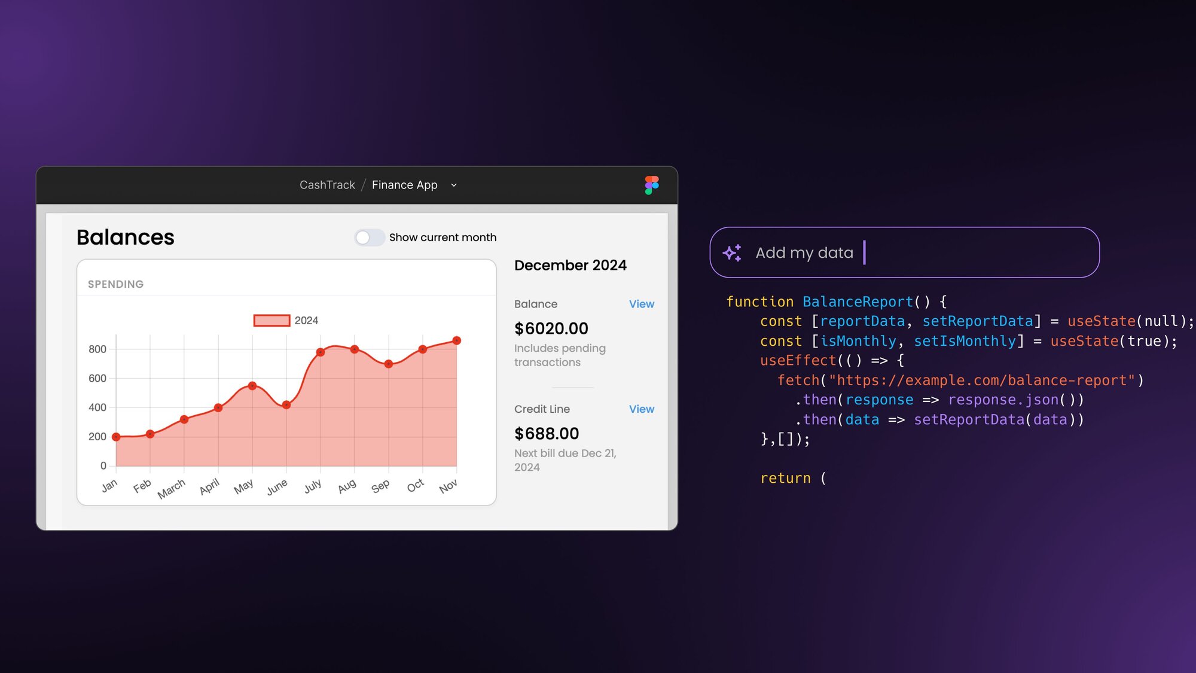The height and width of the screenshot is (673, 1196).
Task: Click the Jan data point on chart
Action: click(x=116, y=437)
